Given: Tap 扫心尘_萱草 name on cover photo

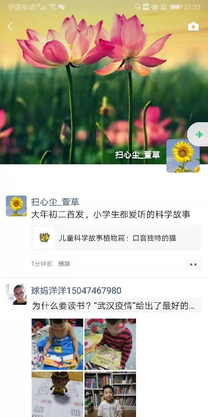Looking at the screenshot, I should (137, 155).
